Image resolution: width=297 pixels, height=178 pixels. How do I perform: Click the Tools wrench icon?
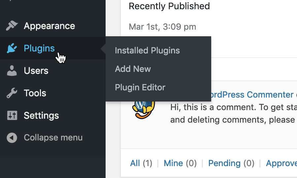(x=12, y=93)
